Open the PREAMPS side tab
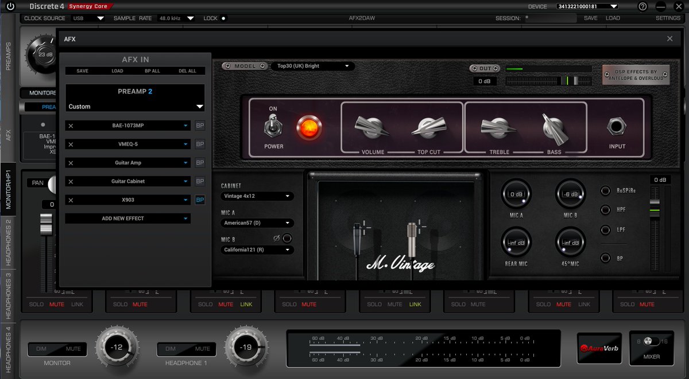 tap(8, 56)
